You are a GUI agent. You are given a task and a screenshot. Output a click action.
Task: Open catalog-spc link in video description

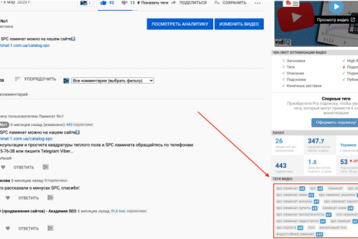coord(25,45)
